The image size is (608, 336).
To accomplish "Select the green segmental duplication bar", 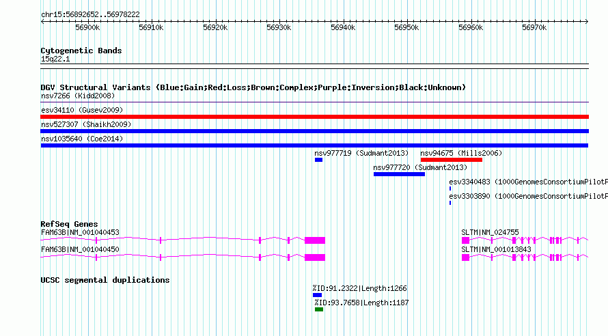I will [319, 309].
